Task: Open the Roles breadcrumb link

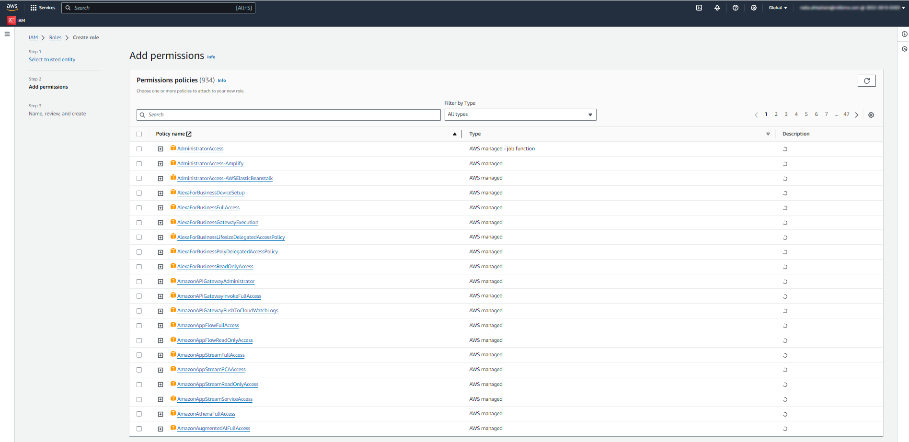Action: [x=55, y=38]
